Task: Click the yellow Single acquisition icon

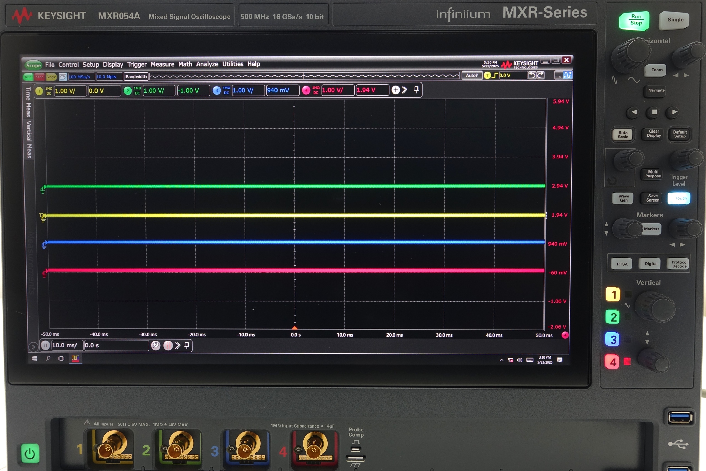Action: 51,77
